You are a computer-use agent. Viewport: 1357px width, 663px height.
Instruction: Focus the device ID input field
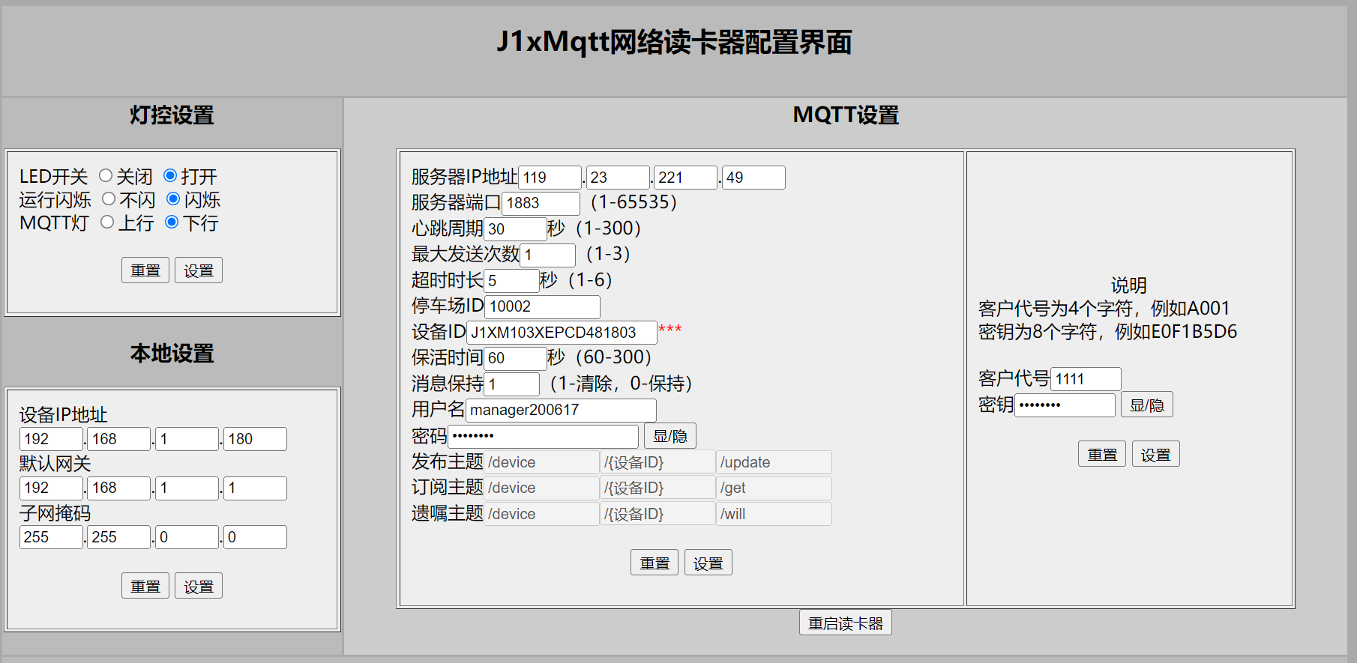pyautogui.click(x=561, y=333)
